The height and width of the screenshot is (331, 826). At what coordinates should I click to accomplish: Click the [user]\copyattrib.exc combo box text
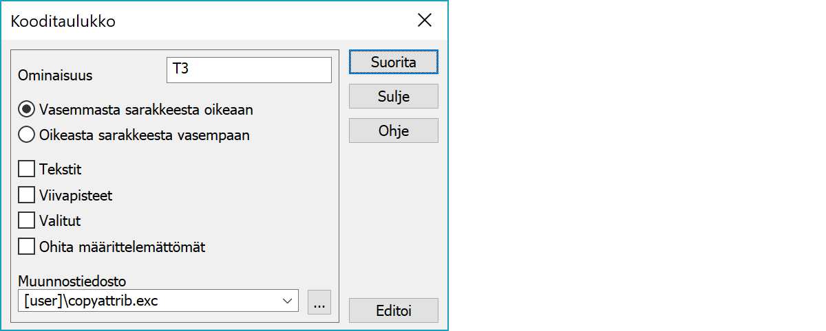pyautogui.click(x=145, y=301)
